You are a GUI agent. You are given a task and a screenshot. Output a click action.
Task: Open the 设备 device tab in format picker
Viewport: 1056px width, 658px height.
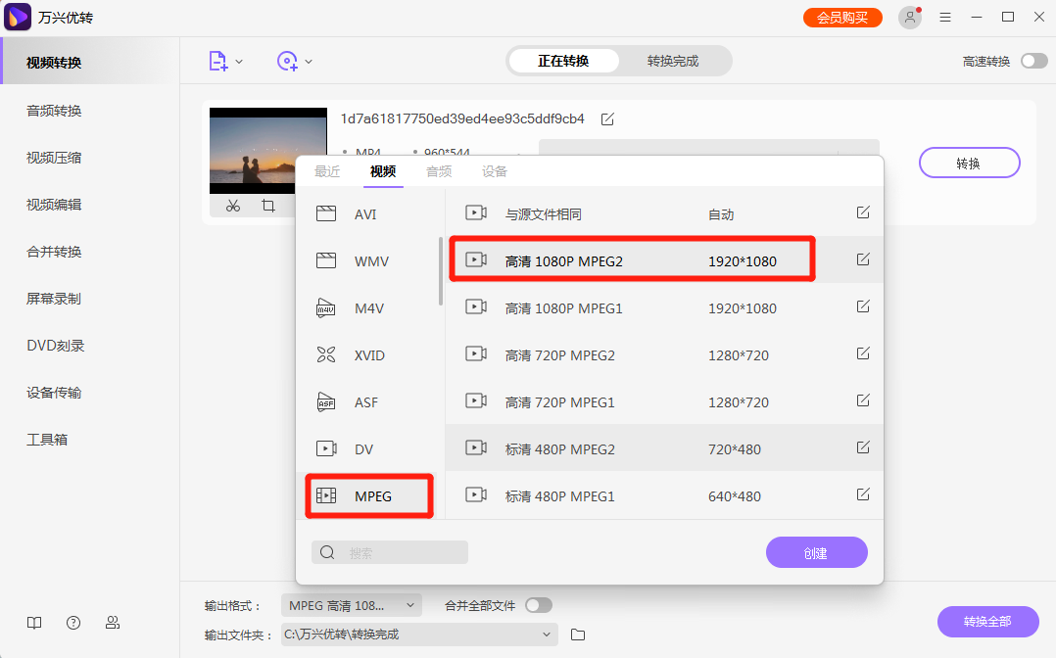[x=495, y=170]
